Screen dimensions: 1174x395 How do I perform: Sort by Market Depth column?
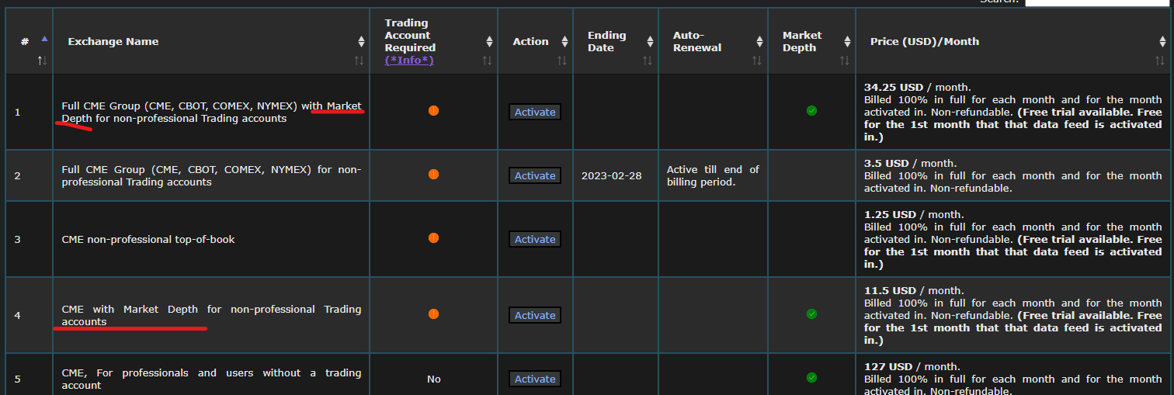coord(812,41)
